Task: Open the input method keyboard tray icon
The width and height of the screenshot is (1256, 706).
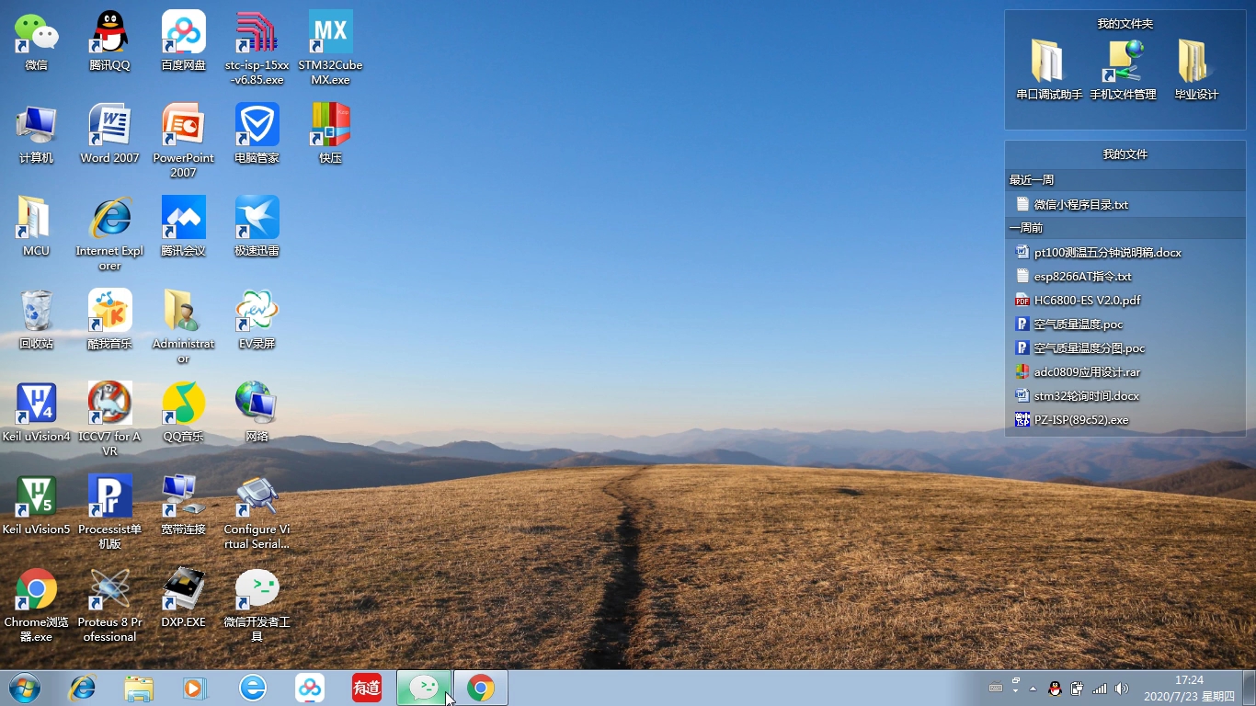Action: pyautogui.click(x=996, y=688)
